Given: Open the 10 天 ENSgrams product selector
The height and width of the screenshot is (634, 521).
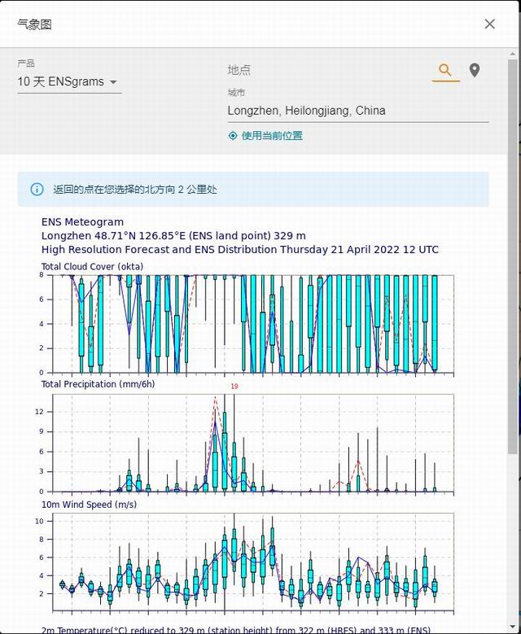Looking at the screenshot, I should [62, 82].
